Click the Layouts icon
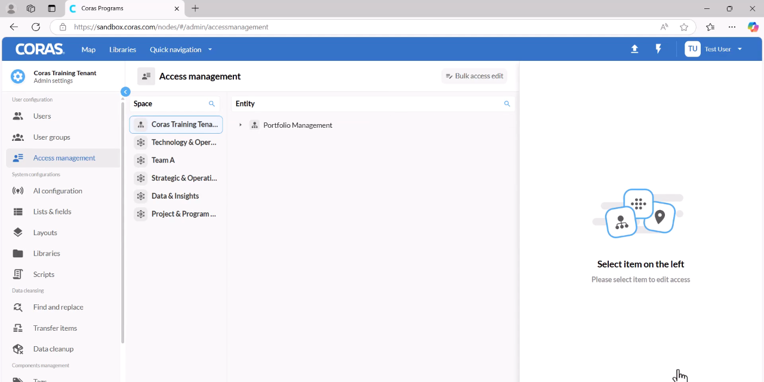This screenshot has height=382, width=764. tap(18, 233)
